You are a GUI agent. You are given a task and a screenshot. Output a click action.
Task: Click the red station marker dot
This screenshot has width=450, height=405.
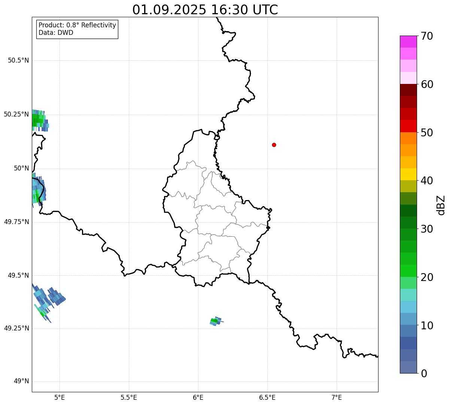coord(274,145)
